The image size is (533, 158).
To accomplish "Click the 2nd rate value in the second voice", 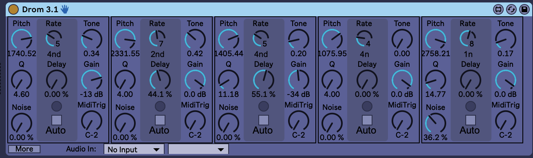I will 157,54.
